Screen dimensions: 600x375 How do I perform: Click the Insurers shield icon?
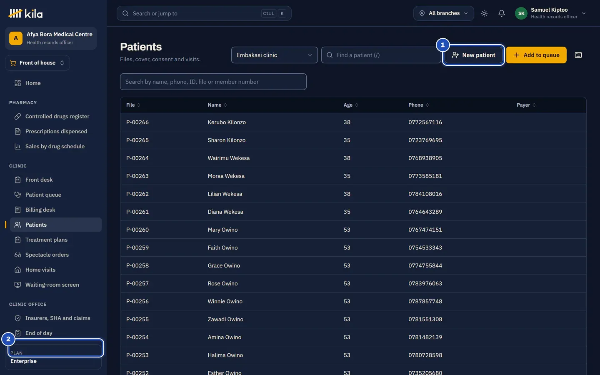pos(17,318)
